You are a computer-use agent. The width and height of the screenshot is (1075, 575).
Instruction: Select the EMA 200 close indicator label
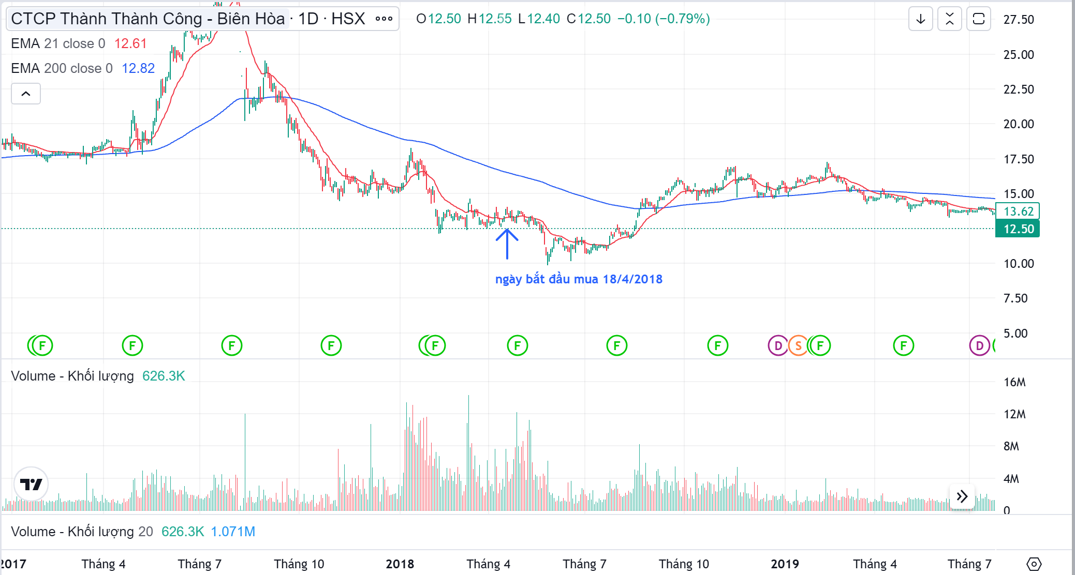tap(62, 68)
